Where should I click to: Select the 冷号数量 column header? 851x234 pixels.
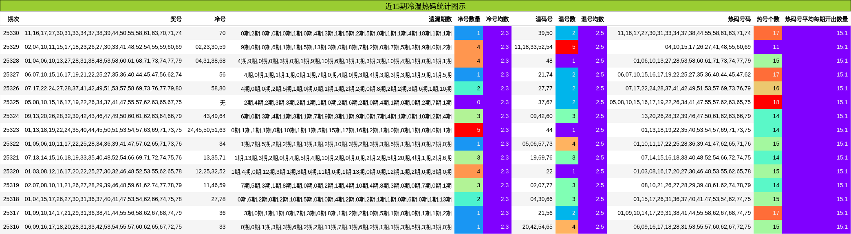pos(469,19)
